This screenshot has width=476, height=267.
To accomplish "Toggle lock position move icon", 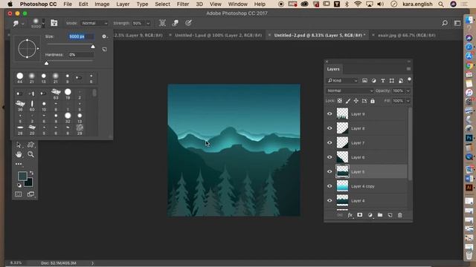I will pyautogui.click(x=356, y=101).
